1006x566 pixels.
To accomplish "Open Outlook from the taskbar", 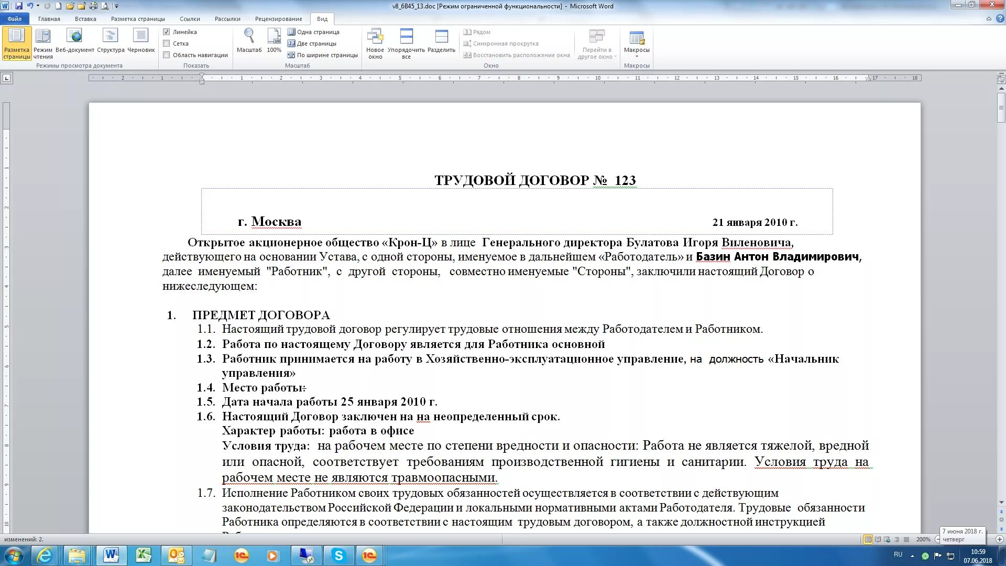I will [176, 556].
